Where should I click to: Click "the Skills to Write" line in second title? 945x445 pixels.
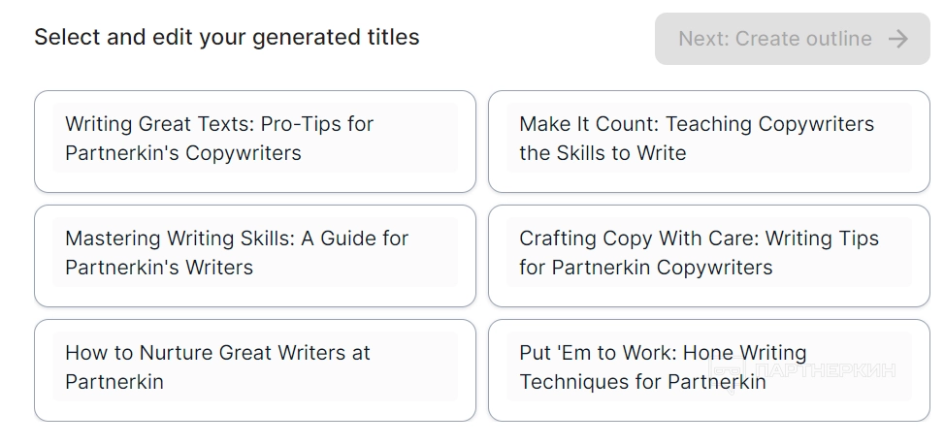tap(603, 153)
